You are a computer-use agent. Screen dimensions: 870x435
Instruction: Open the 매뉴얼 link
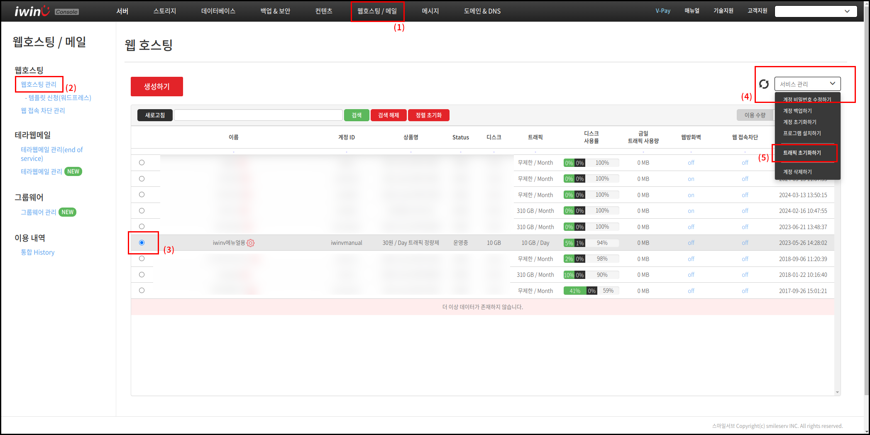(692, 11)
